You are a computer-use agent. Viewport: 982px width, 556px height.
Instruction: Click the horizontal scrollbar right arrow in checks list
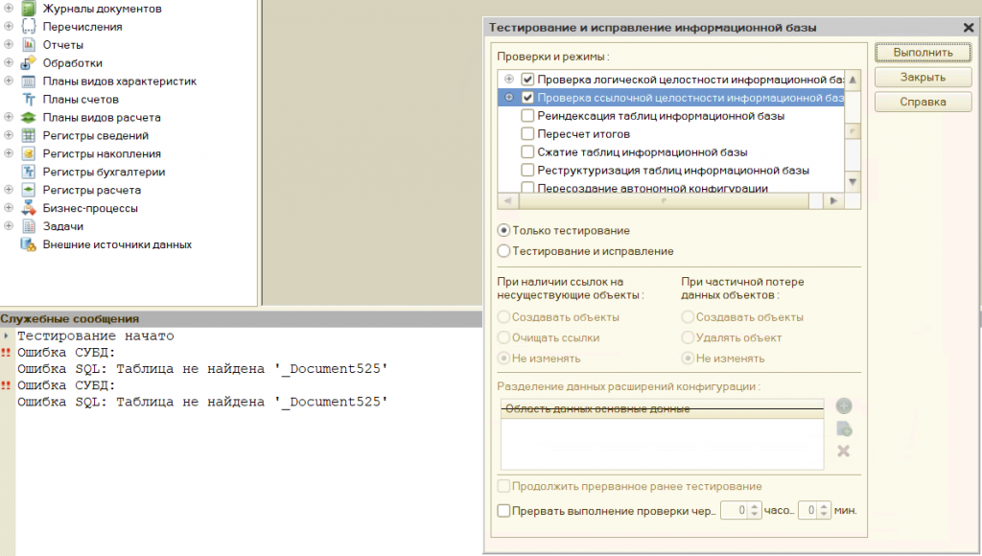tap(833, 201)
